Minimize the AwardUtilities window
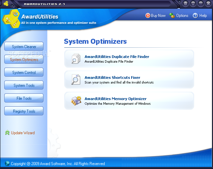213x169 pixels. pos(193,4)
